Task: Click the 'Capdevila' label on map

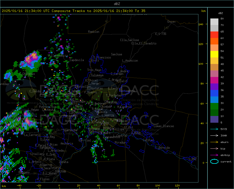Action: click(77, 60)
